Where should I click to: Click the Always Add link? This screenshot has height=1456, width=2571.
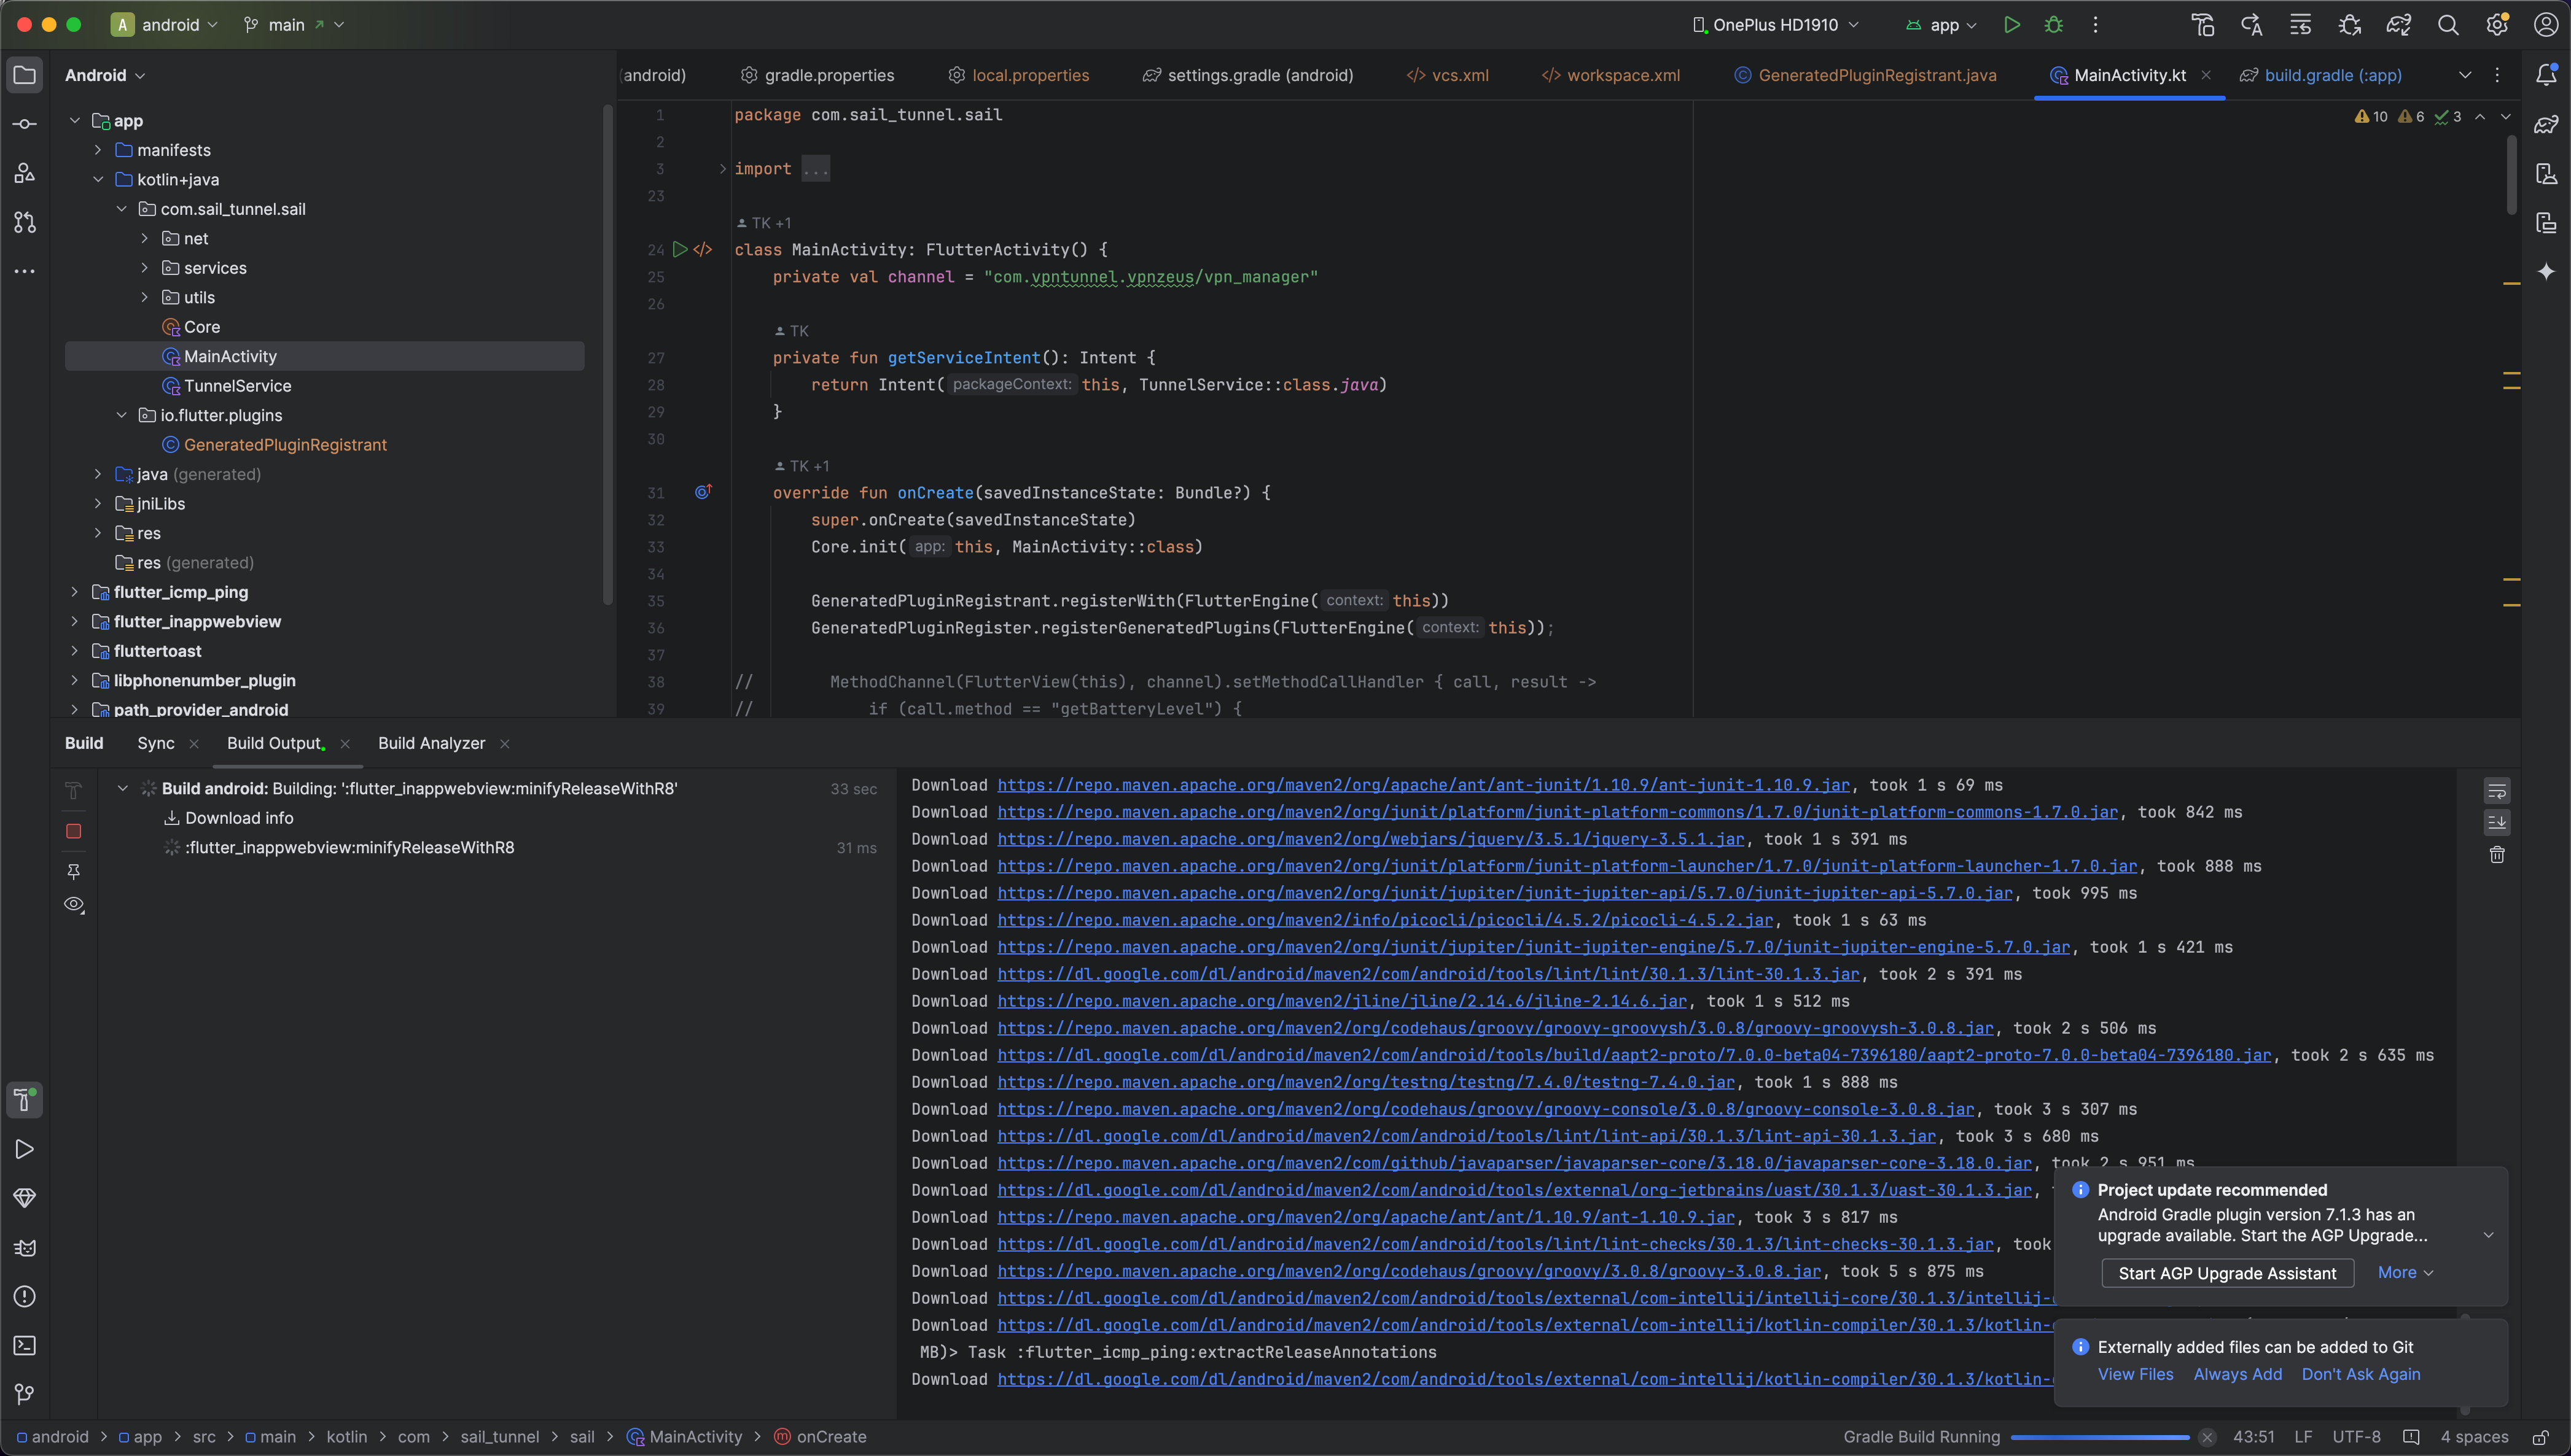(2238, 1374)
